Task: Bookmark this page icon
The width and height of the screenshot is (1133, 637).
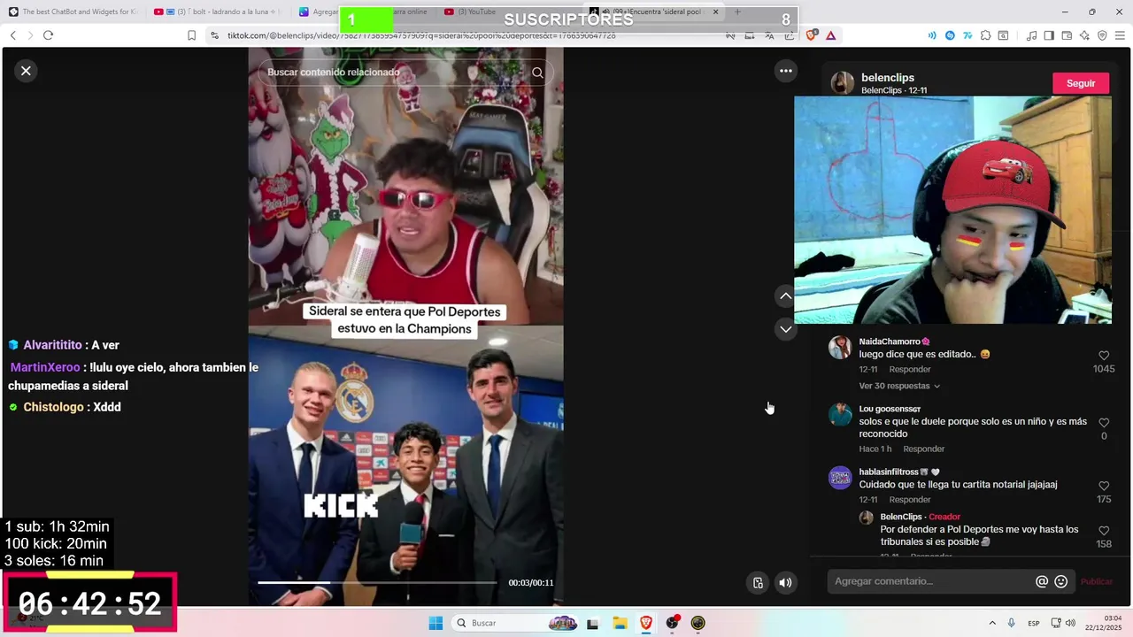Action: 191,35
